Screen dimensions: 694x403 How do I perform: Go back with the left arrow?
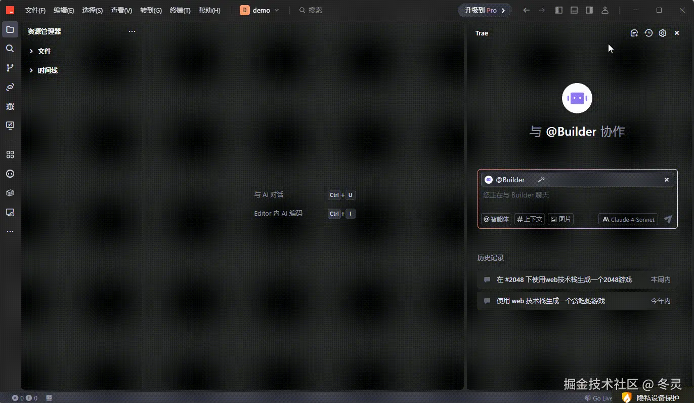click(x=527, y=10)
